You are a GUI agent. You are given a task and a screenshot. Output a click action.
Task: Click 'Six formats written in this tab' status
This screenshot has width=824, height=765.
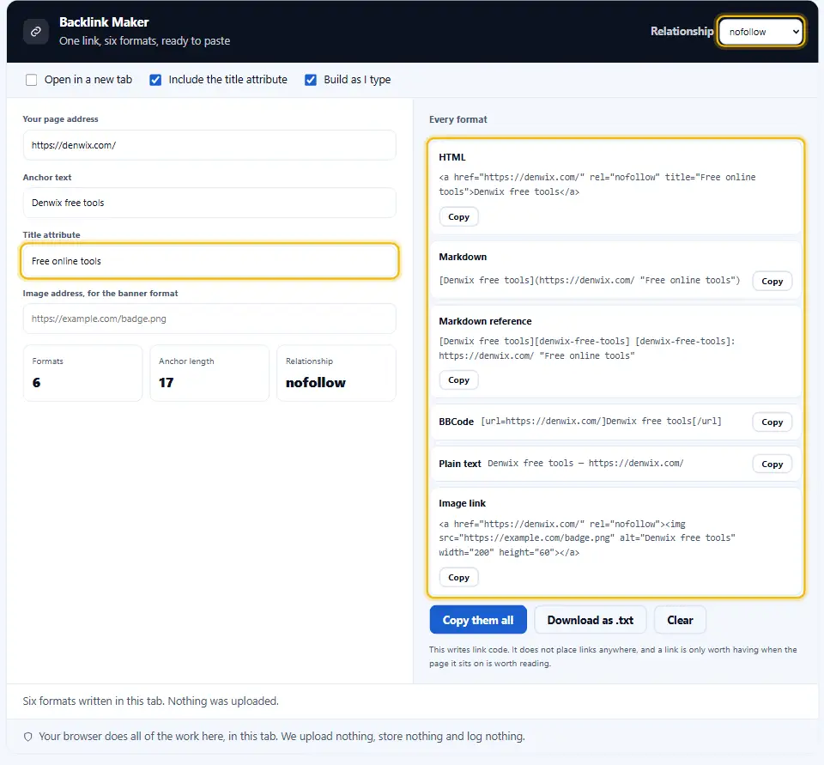click(x=151, y=701)
